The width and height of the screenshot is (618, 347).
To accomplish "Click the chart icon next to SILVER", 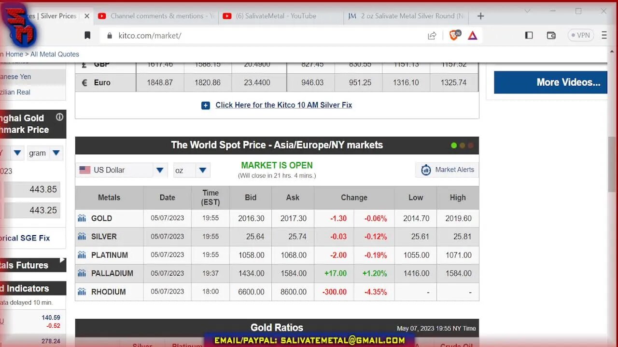I will [x=82, y=237].
